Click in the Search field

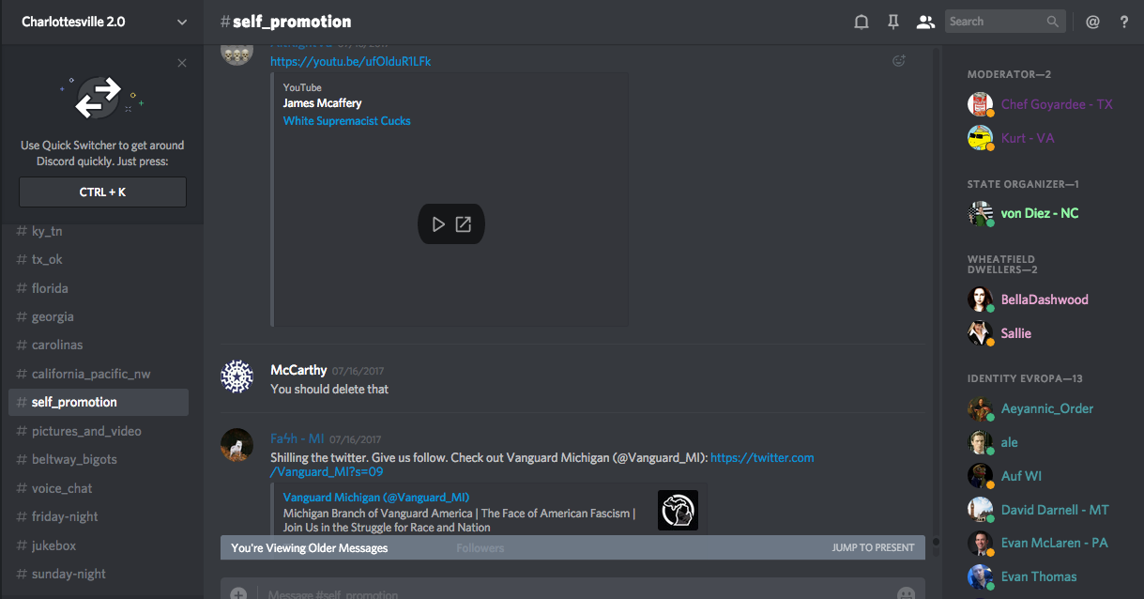[995, 22]
